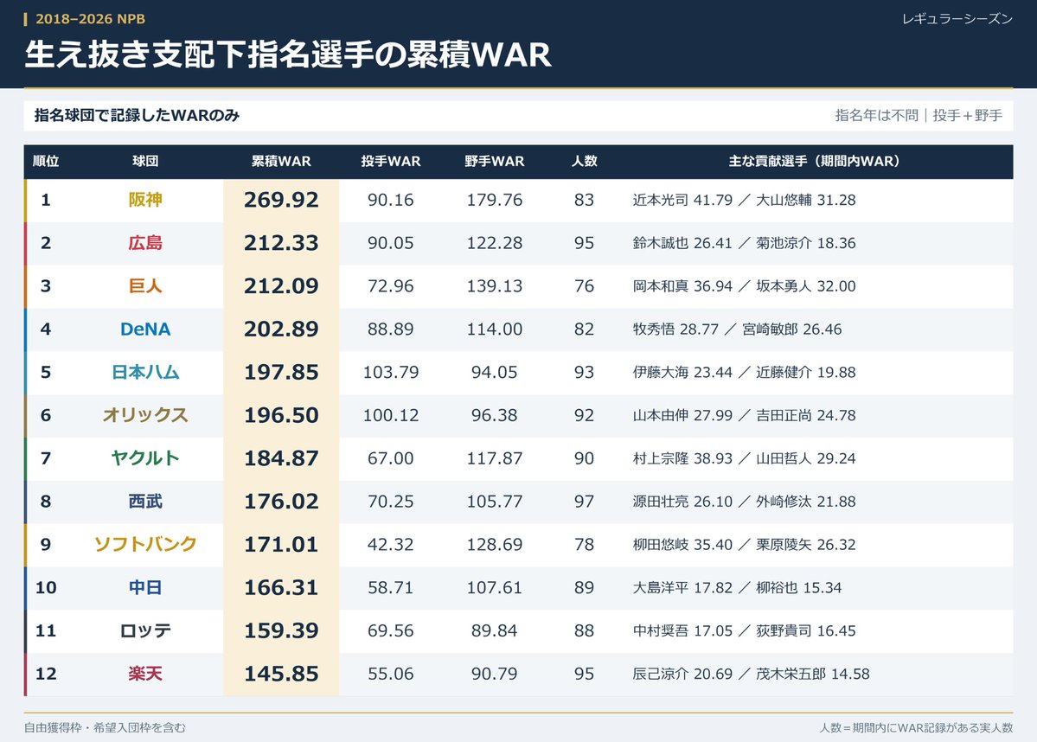Image resolution: width=1037 pixels, height=742 pixels.
Task: Select team name ソフトバンク
Action: pyautogui.click(x=144, y=544)
